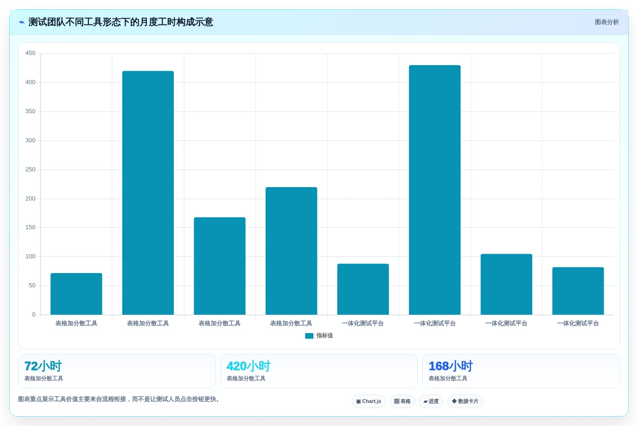Click the 指标值 legend label

[324, 336]
